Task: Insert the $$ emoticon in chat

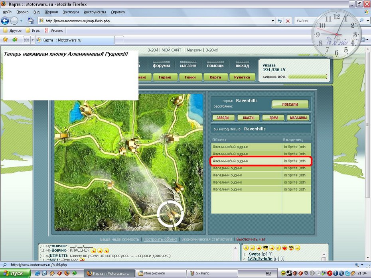Action: [291, 248]
